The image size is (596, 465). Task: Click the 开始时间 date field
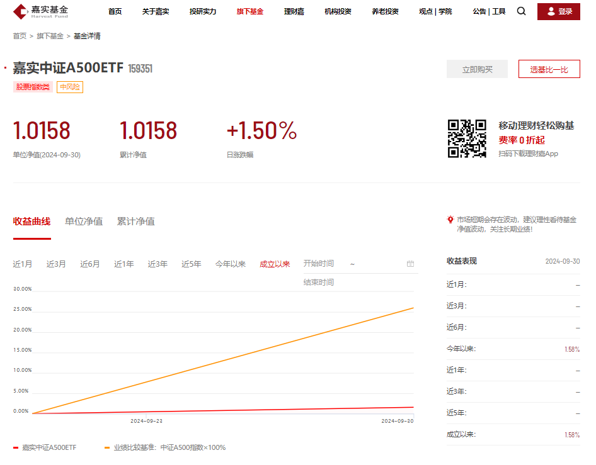pos(319,264)
